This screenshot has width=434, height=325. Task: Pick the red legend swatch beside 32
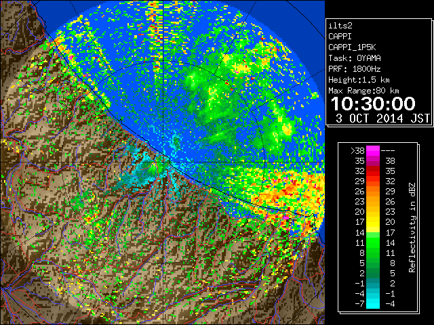(x=373, y=171)
